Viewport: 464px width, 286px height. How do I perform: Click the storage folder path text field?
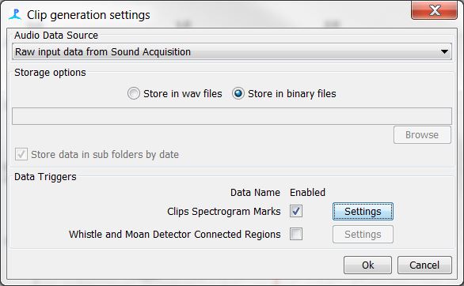[232, 116]
